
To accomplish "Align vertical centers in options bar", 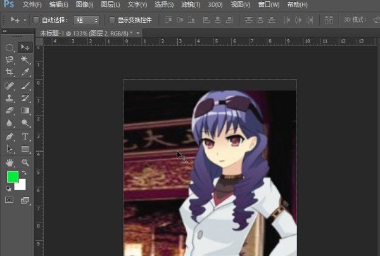I will pos(180,20).
